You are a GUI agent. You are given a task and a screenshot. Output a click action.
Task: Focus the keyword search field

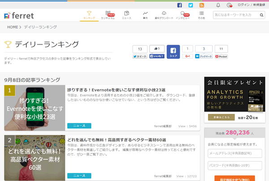236,15
